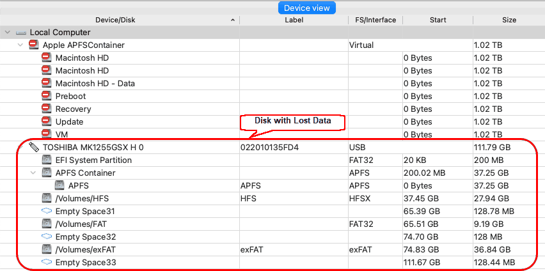The height and width of the screenshot is (271, 545).
Task: Select the Empty Space32 row
Action: tap(272, 237)
